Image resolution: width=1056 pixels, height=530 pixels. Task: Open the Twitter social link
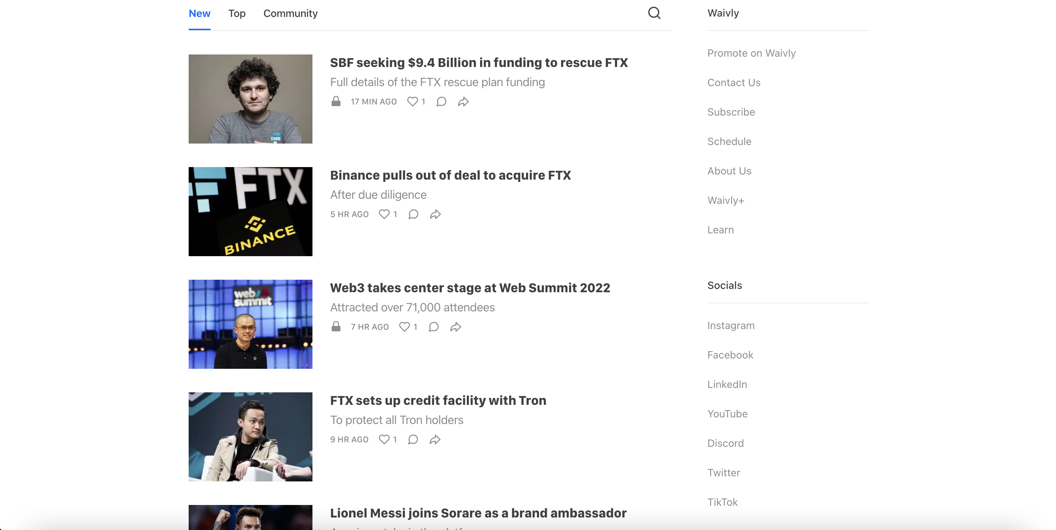[x=724, y=473]
